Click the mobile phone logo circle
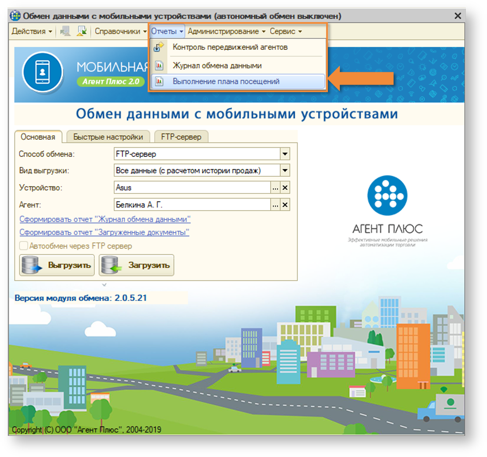The height and width of the screenshot is (457, 487). pyautogui.click(x=43, y=72)
